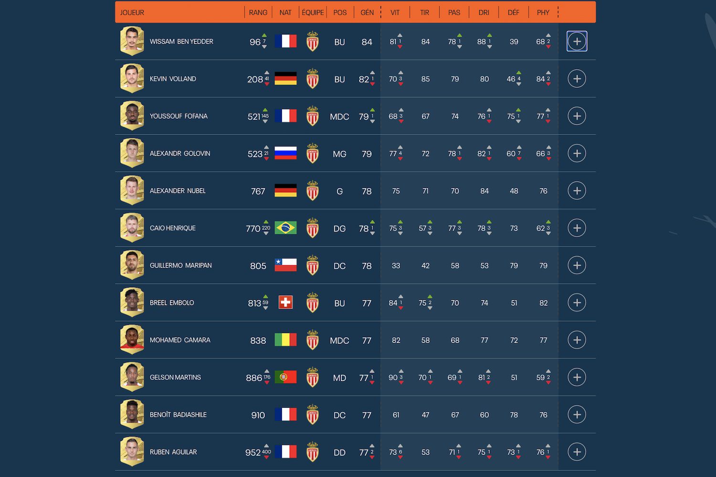Image resolution: width=716 pixels, height=477 pixels.
Task: Sort players by GÉN column header
Action: pos(367,12)
